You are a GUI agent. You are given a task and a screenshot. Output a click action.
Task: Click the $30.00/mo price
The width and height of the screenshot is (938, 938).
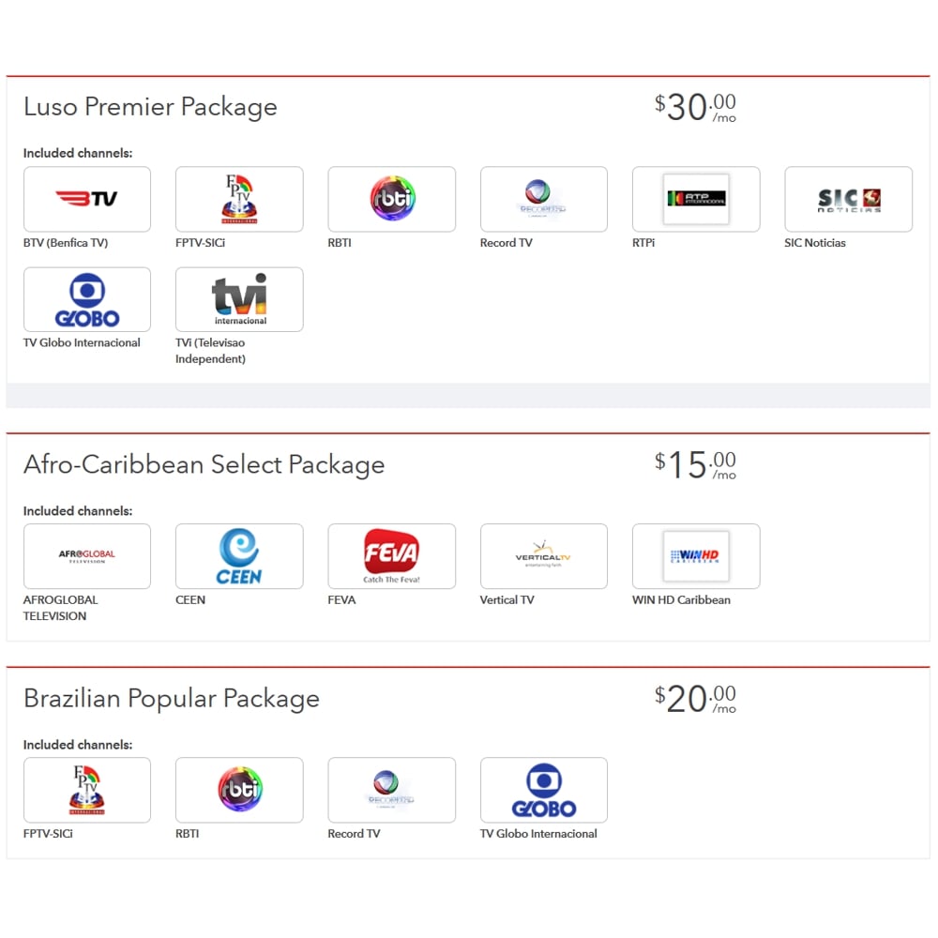coord(695,108)
